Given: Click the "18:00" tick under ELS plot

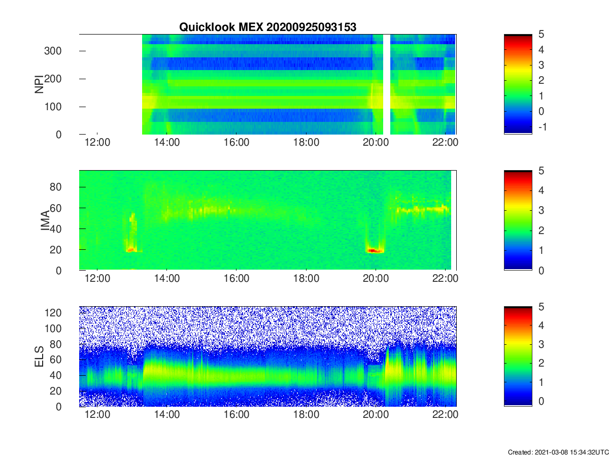Looking at the screenshot, I should [x=306, y=415].
